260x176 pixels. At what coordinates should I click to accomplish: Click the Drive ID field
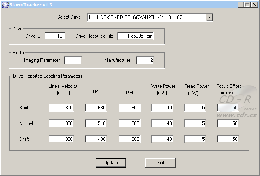[55, 36]
